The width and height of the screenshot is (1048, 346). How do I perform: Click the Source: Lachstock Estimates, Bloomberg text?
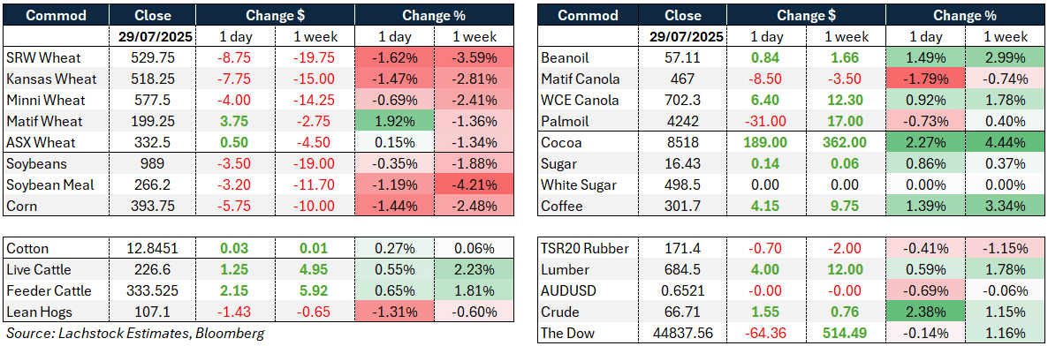(134, 334)
